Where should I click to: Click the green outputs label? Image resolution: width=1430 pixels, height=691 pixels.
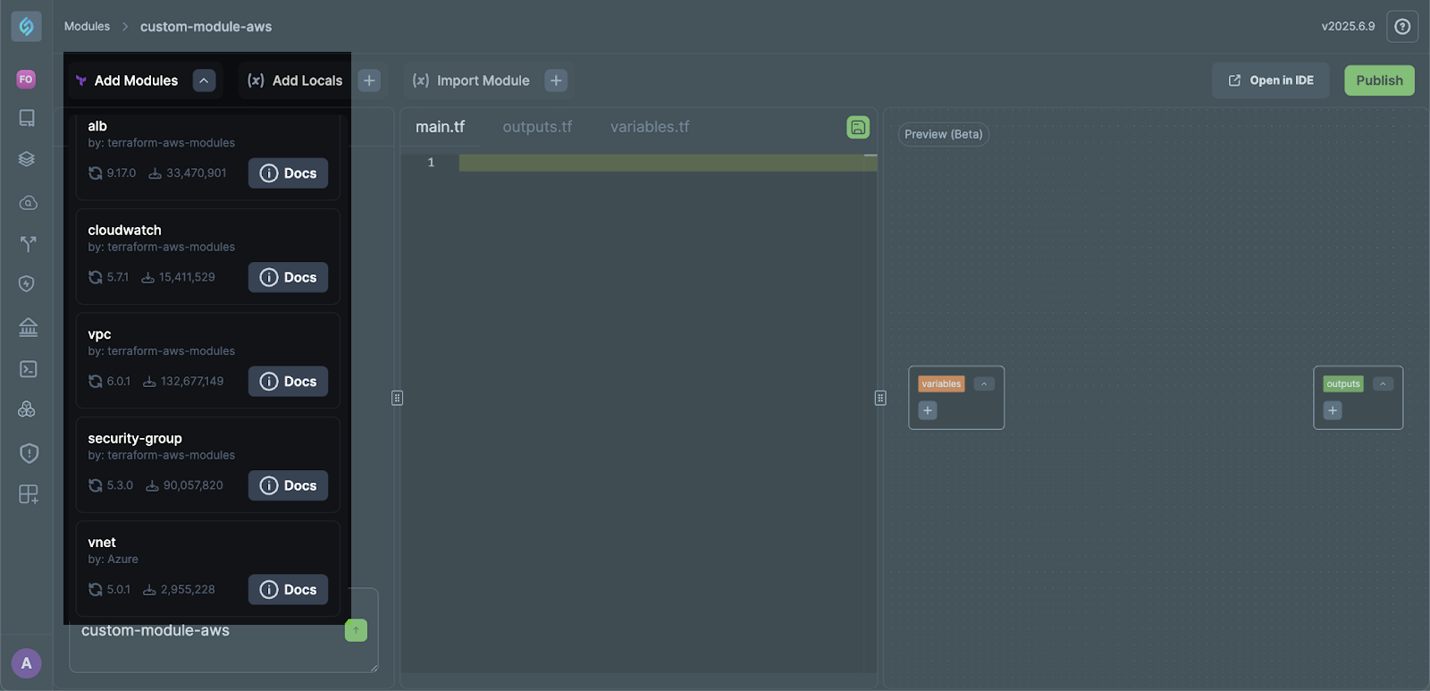1343,383
